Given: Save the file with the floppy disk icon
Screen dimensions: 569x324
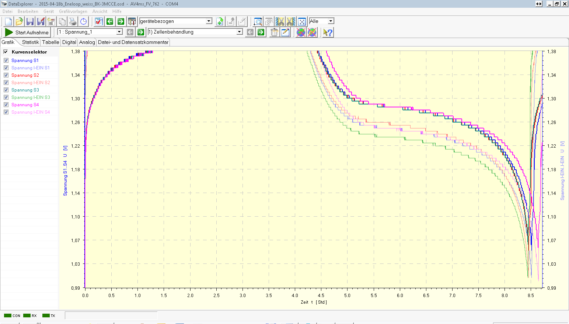Looking at the screenshot, I should [30, 21].
